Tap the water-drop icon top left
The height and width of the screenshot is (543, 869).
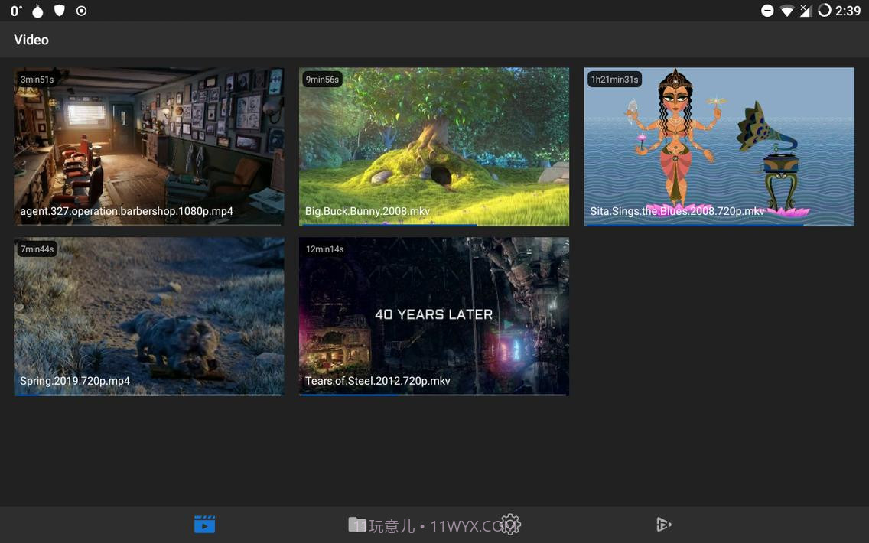(37, 11)
